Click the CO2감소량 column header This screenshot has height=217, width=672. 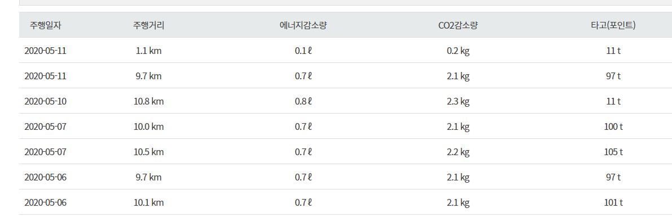458,25
